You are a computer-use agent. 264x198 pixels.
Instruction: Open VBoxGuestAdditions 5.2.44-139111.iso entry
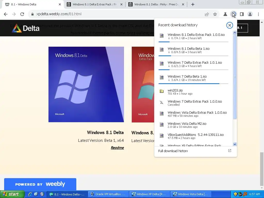coord(193,136)
